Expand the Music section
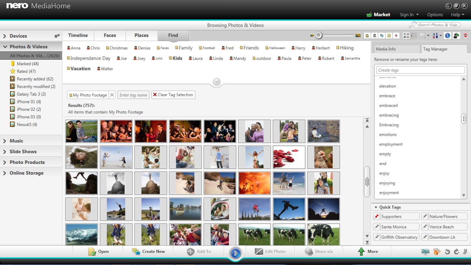Screen dimensions: 471x265 coord(16,141)
